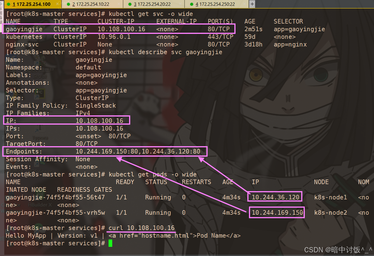Click the '<unset> 80/TCP' Port value

coord(103,136)
